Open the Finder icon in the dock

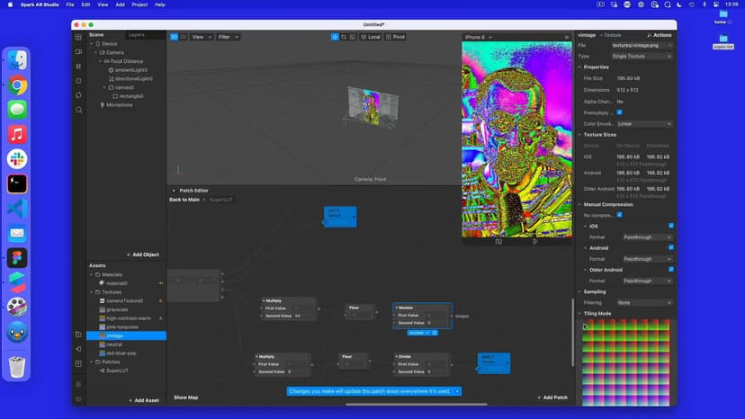click(17, 60)
